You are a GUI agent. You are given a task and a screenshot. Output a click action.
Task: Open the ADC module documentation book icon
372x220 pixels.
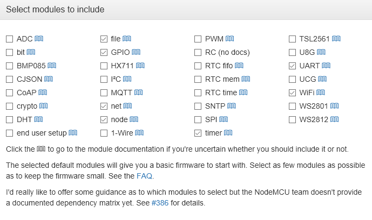(39, 39)
